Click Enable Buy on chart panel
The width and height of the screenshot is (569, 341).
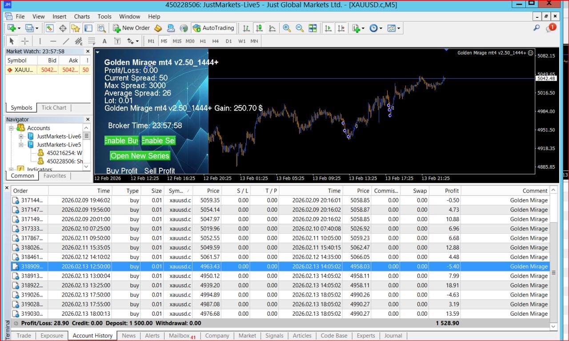click(121, 141)
